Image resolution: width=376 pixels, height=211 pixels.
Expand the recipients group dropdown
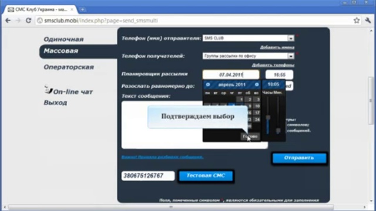(291, 56)
